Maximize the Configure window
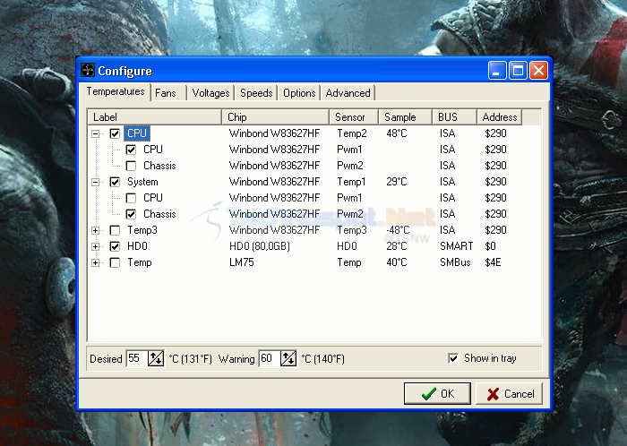Viewport: 627px width, 446px height. point(518,71)
